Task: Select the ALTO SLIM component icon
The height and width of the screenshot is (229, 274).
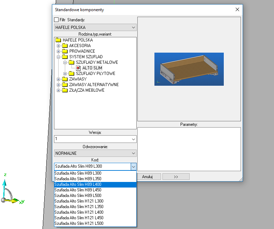Action: click(78, 68)
